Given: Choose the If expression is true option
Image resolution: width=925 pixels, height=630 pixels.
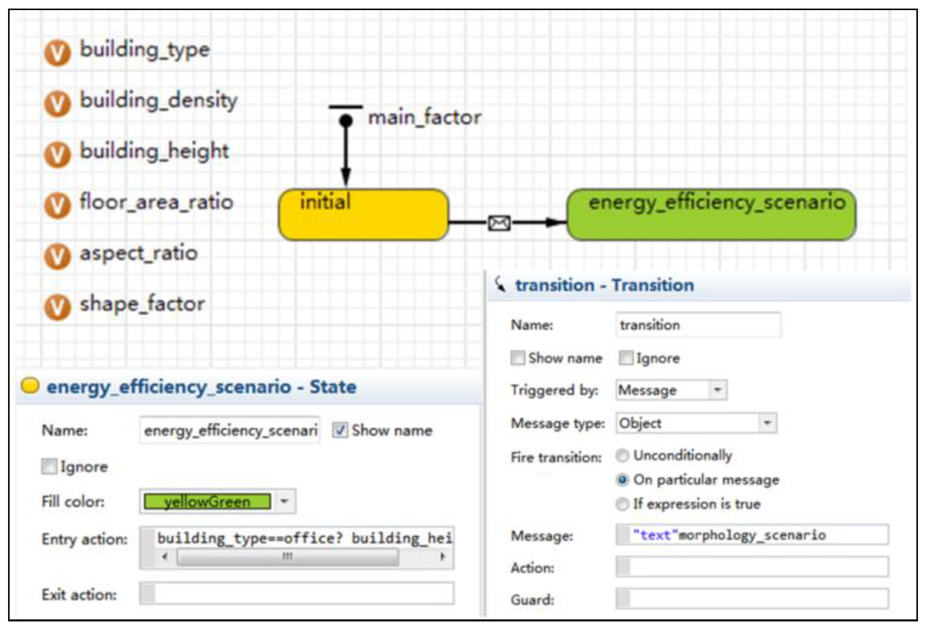Looking at the screenshot, I should coord(622,504).
